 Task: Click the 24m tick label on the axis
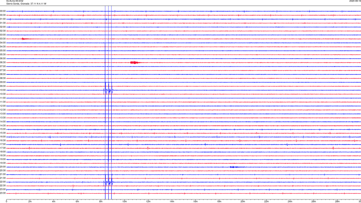coord(290,201)
